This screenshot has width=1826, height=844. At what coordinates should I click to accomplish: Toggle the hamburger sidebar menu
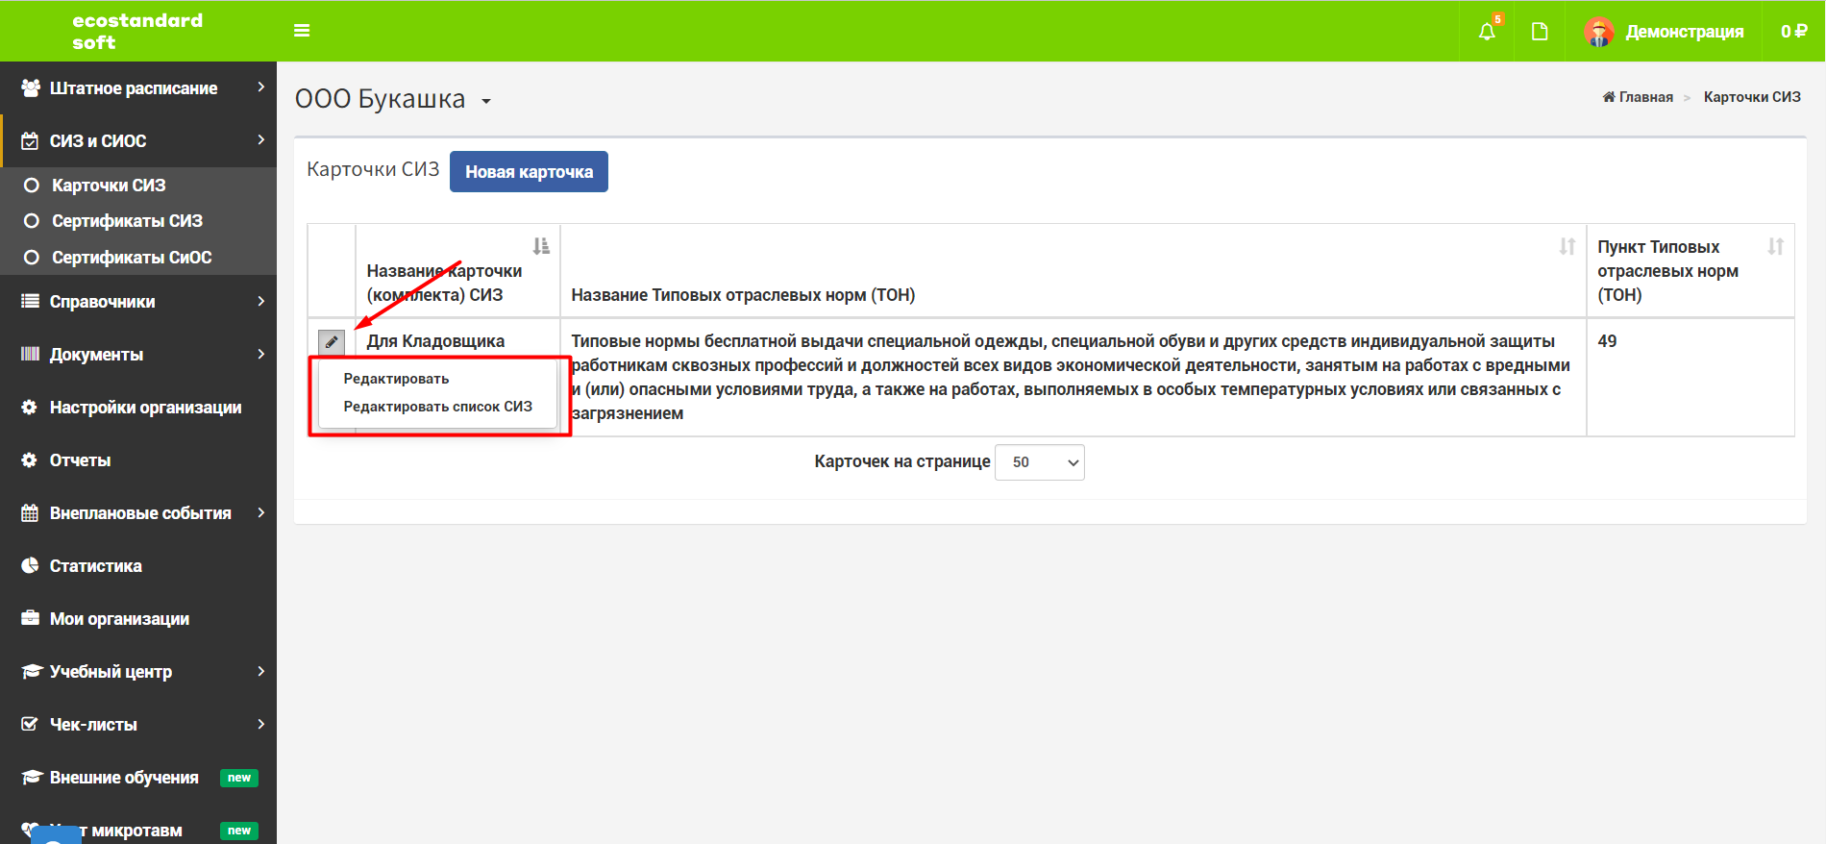tap(302, 31)
